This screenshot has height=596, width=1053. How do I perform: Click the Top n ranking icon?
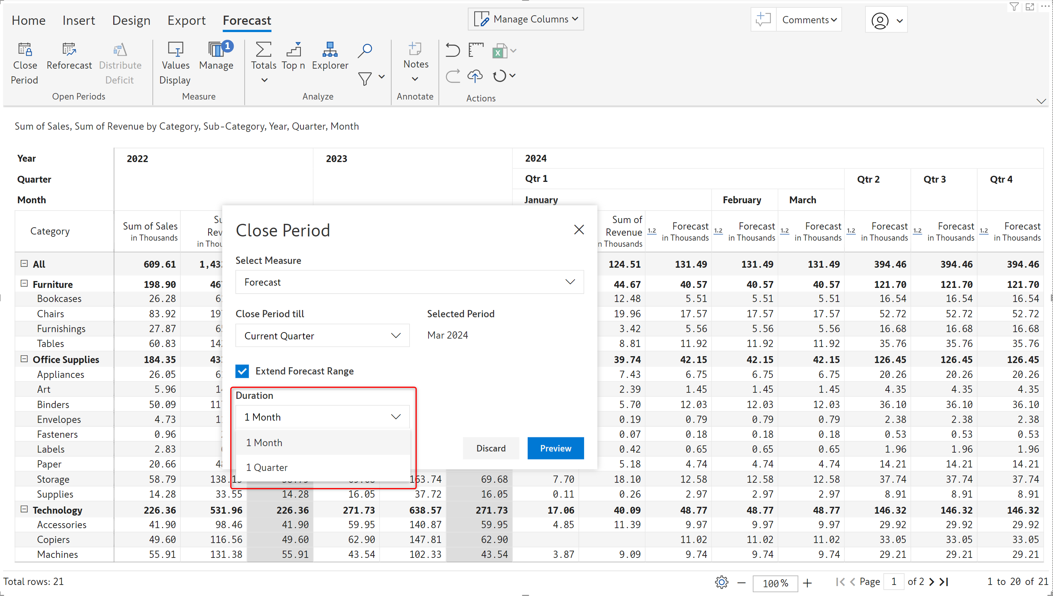pos(294,50)
